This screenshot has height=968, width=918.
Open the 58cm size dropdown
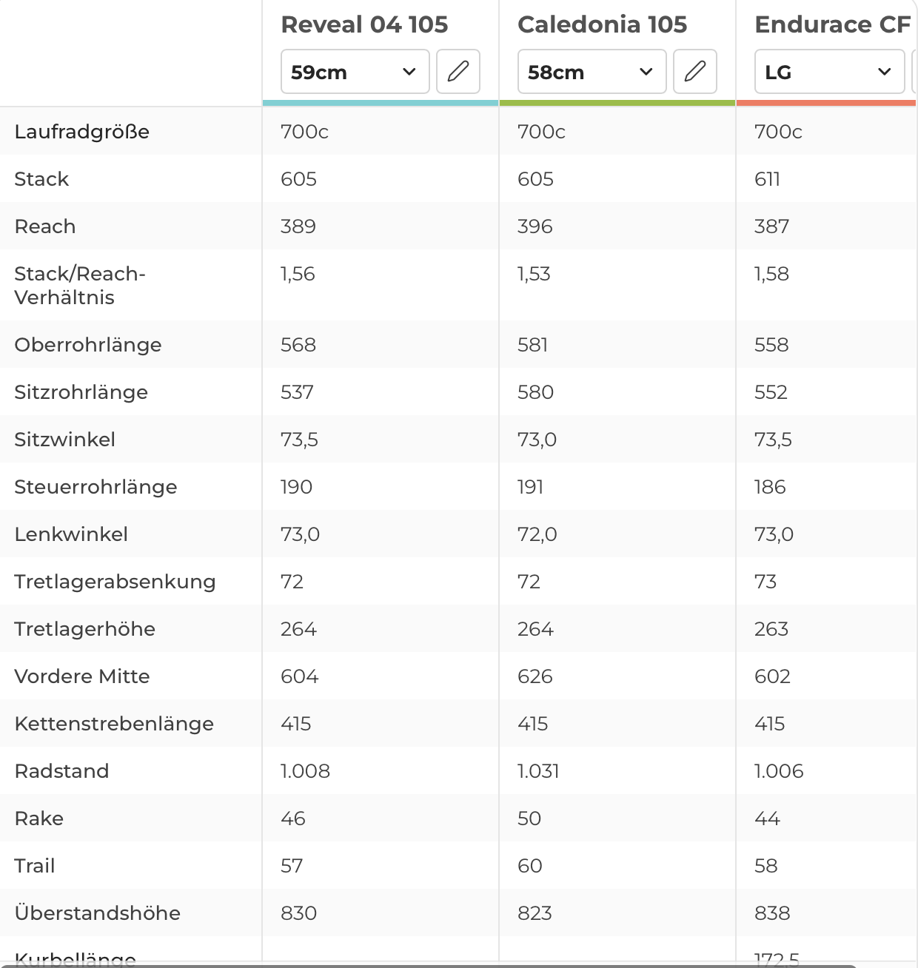(592, 72)
